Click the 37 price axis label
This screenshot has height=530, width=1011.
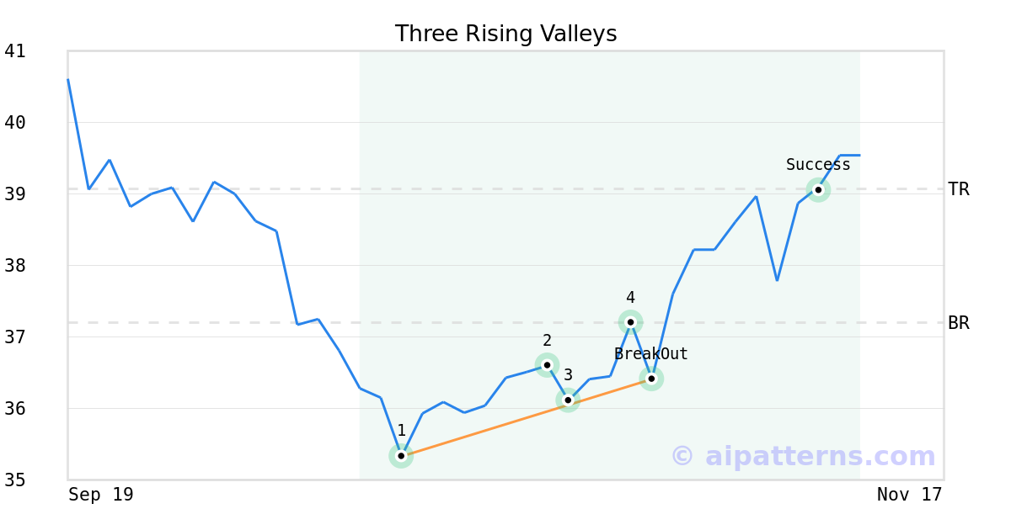15,337
